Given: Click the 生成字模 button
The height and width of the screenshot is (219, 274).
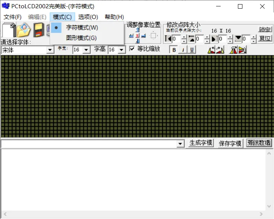Looking at the screenshot, I should [201, 143].
